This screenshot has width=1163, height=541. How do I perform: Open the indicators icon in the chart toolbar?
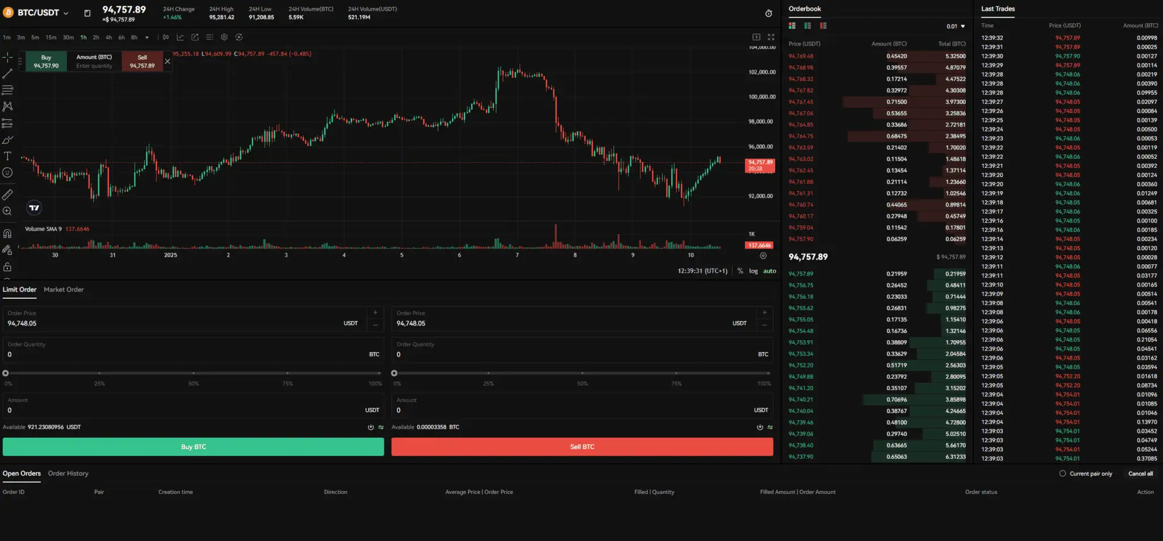[181, 37]
